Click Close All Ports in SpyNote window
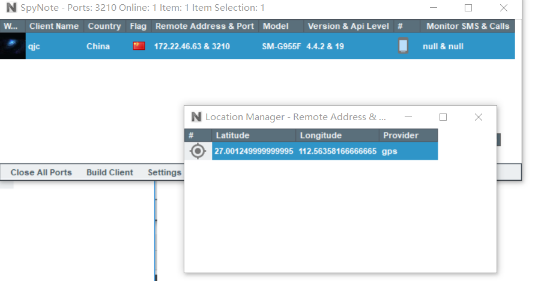Image resolution: width=547 pixels, height=281 pixels. pyautogui.click(x=41, y=172)
